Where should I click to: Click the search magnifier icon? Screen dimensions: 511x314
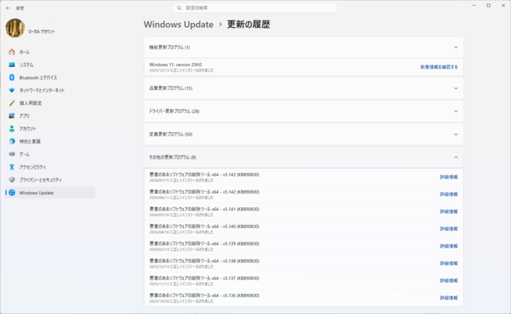[x=179, y=8]
